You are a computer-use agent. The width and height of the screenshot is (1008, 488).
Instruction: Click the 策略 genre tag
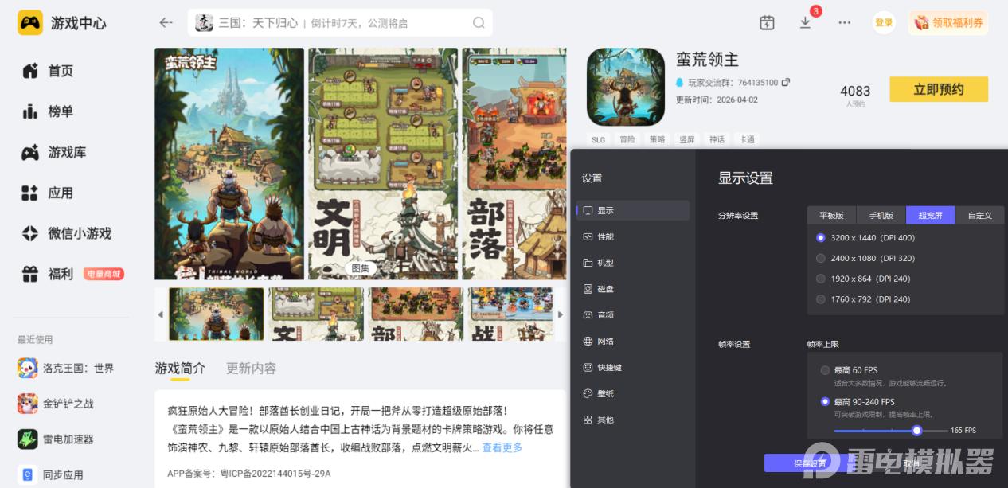tap(657, 139)
